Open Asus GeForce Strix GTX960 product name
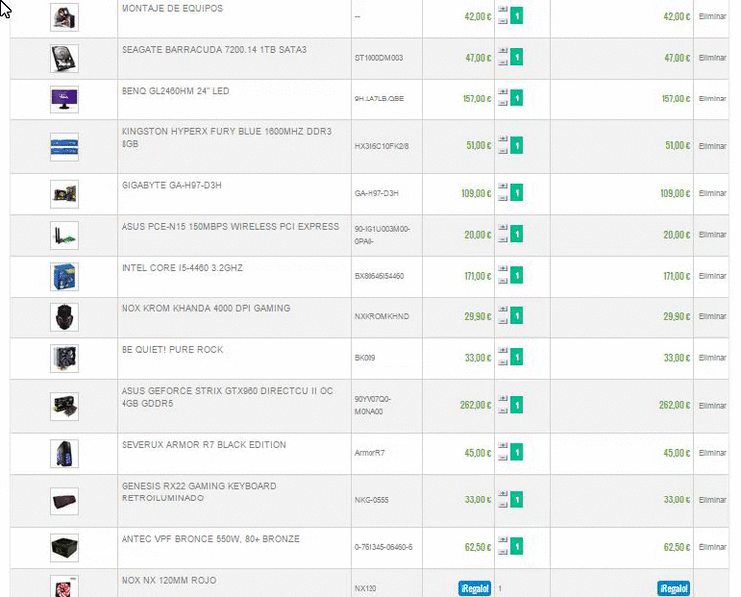 tap(227, 397)
